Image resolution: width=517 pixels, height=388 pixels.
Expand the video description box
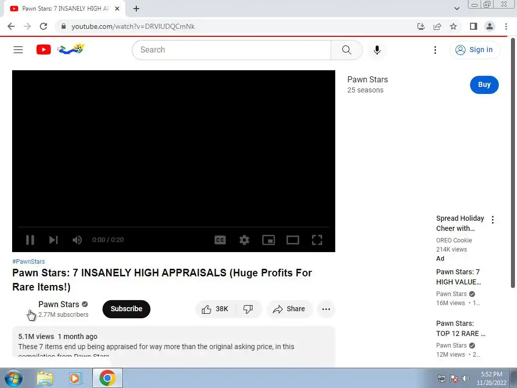pyautogui.click(x=174, y=347)
